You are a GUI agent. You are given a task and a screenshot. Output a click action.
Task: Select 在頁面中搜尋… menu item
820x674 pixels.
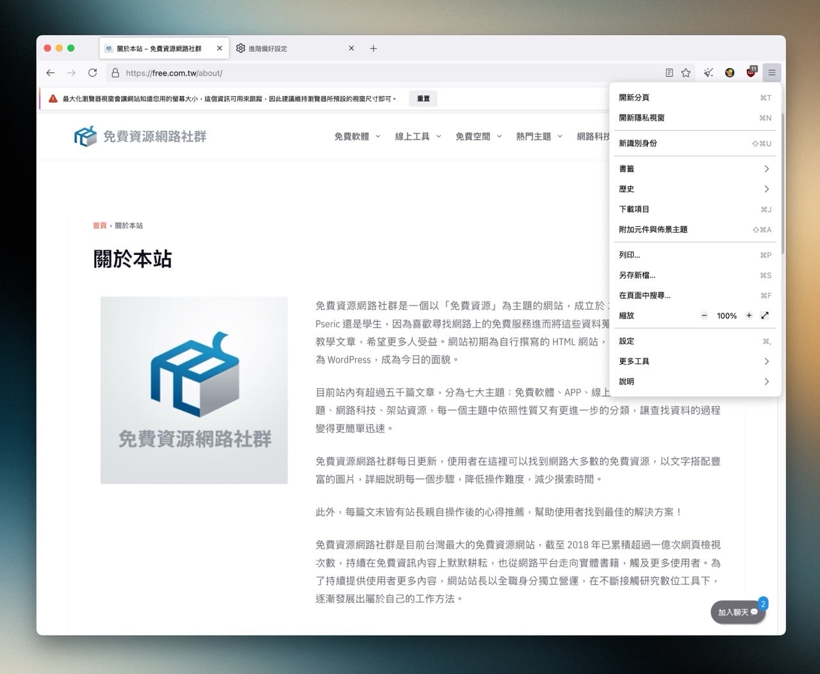pos(695,295)
